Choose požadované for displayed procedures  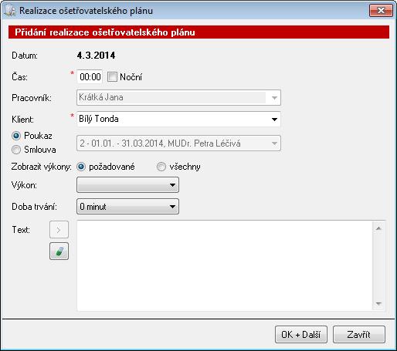click(81, 167)
